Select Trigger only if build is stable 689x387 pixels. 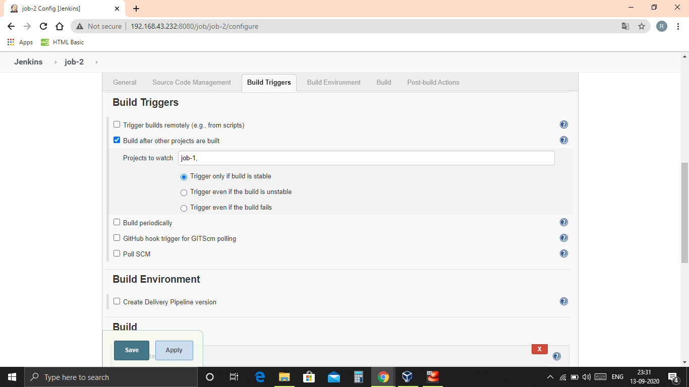point(184,177)
